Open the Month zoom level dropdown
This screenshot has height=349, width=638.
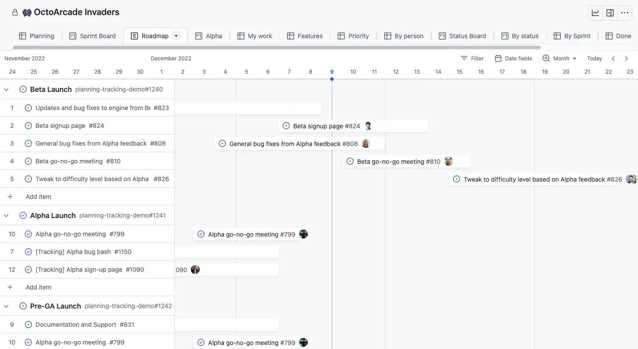(559, 58)
